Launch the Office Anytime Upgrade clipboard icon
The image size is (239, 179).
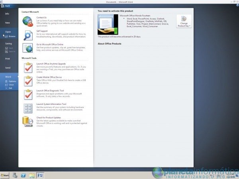pos(28,68)
